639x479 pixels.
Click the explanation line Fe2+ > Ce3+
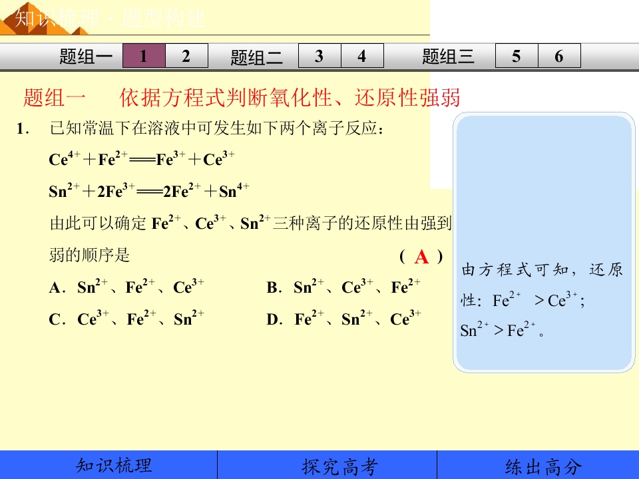[538, 300]
